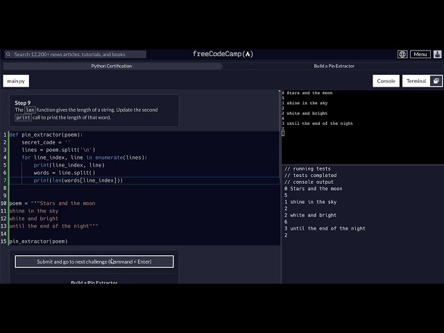The width and height of the screenshot is (444, 333).
Task: Click '// running tests' in console
Action: pos(307,169)
